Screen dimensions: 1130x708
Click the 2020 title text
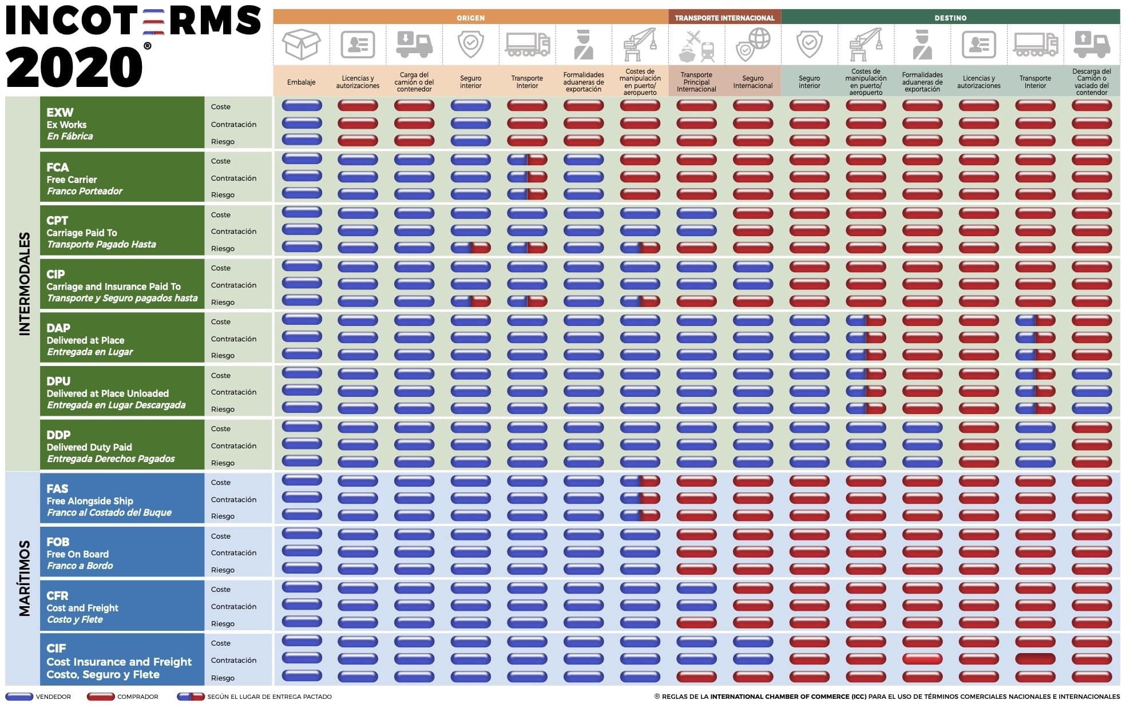[74, 67]
